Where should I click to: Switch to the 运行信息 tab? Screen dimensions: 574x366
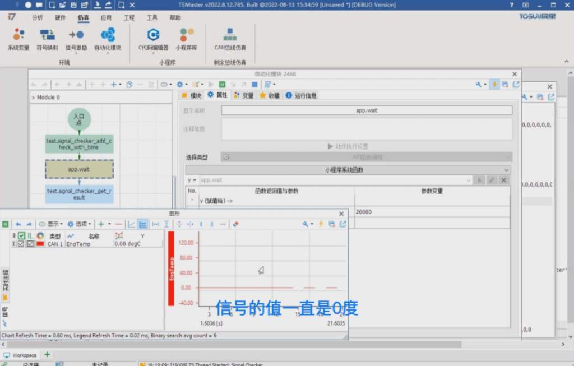[x=301, y=95]
